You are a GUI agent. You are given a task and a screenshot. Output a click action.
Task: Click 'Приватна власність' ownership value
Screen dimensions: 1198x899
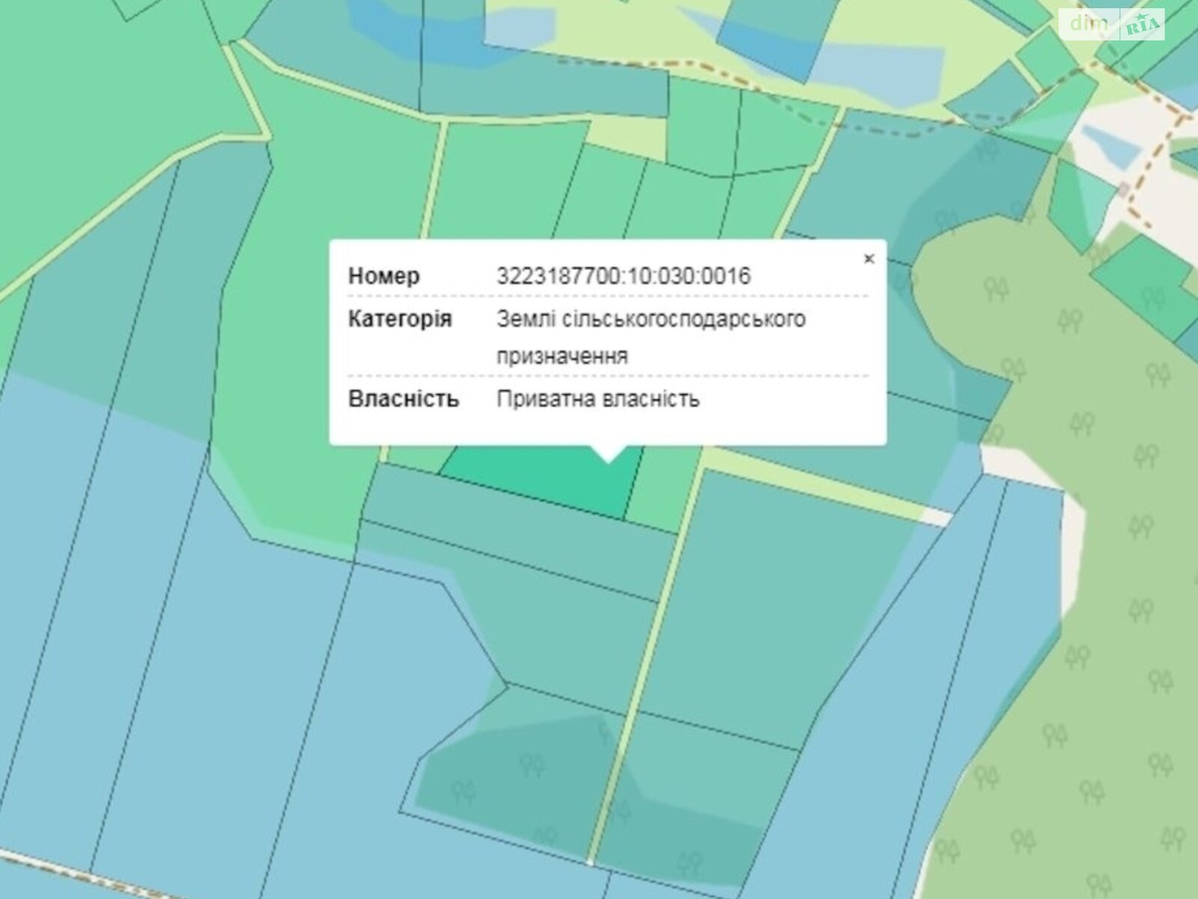598,399
